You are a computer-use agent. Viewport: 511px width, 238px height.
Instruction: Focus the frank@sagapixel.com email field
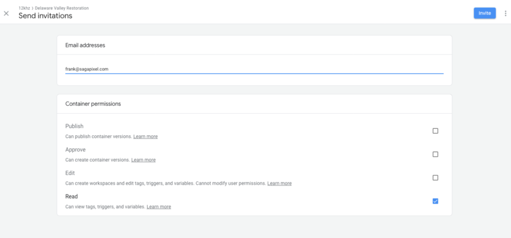[x=254, y=69]
